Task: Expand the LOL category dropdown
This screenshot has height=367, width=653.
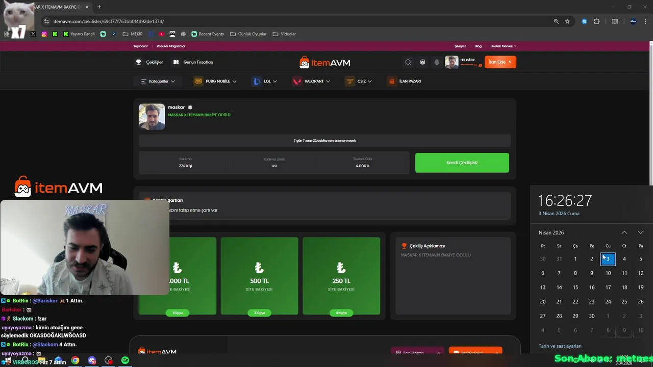Action: point(265,81)
